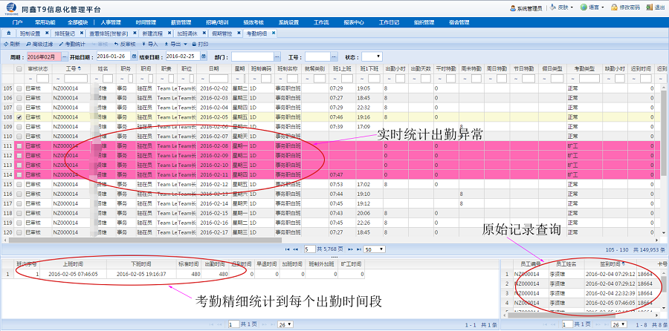Click the 反审核 un-approve toolbar button
This screenshot has width=669, height=331.
[x=123, y=45]
